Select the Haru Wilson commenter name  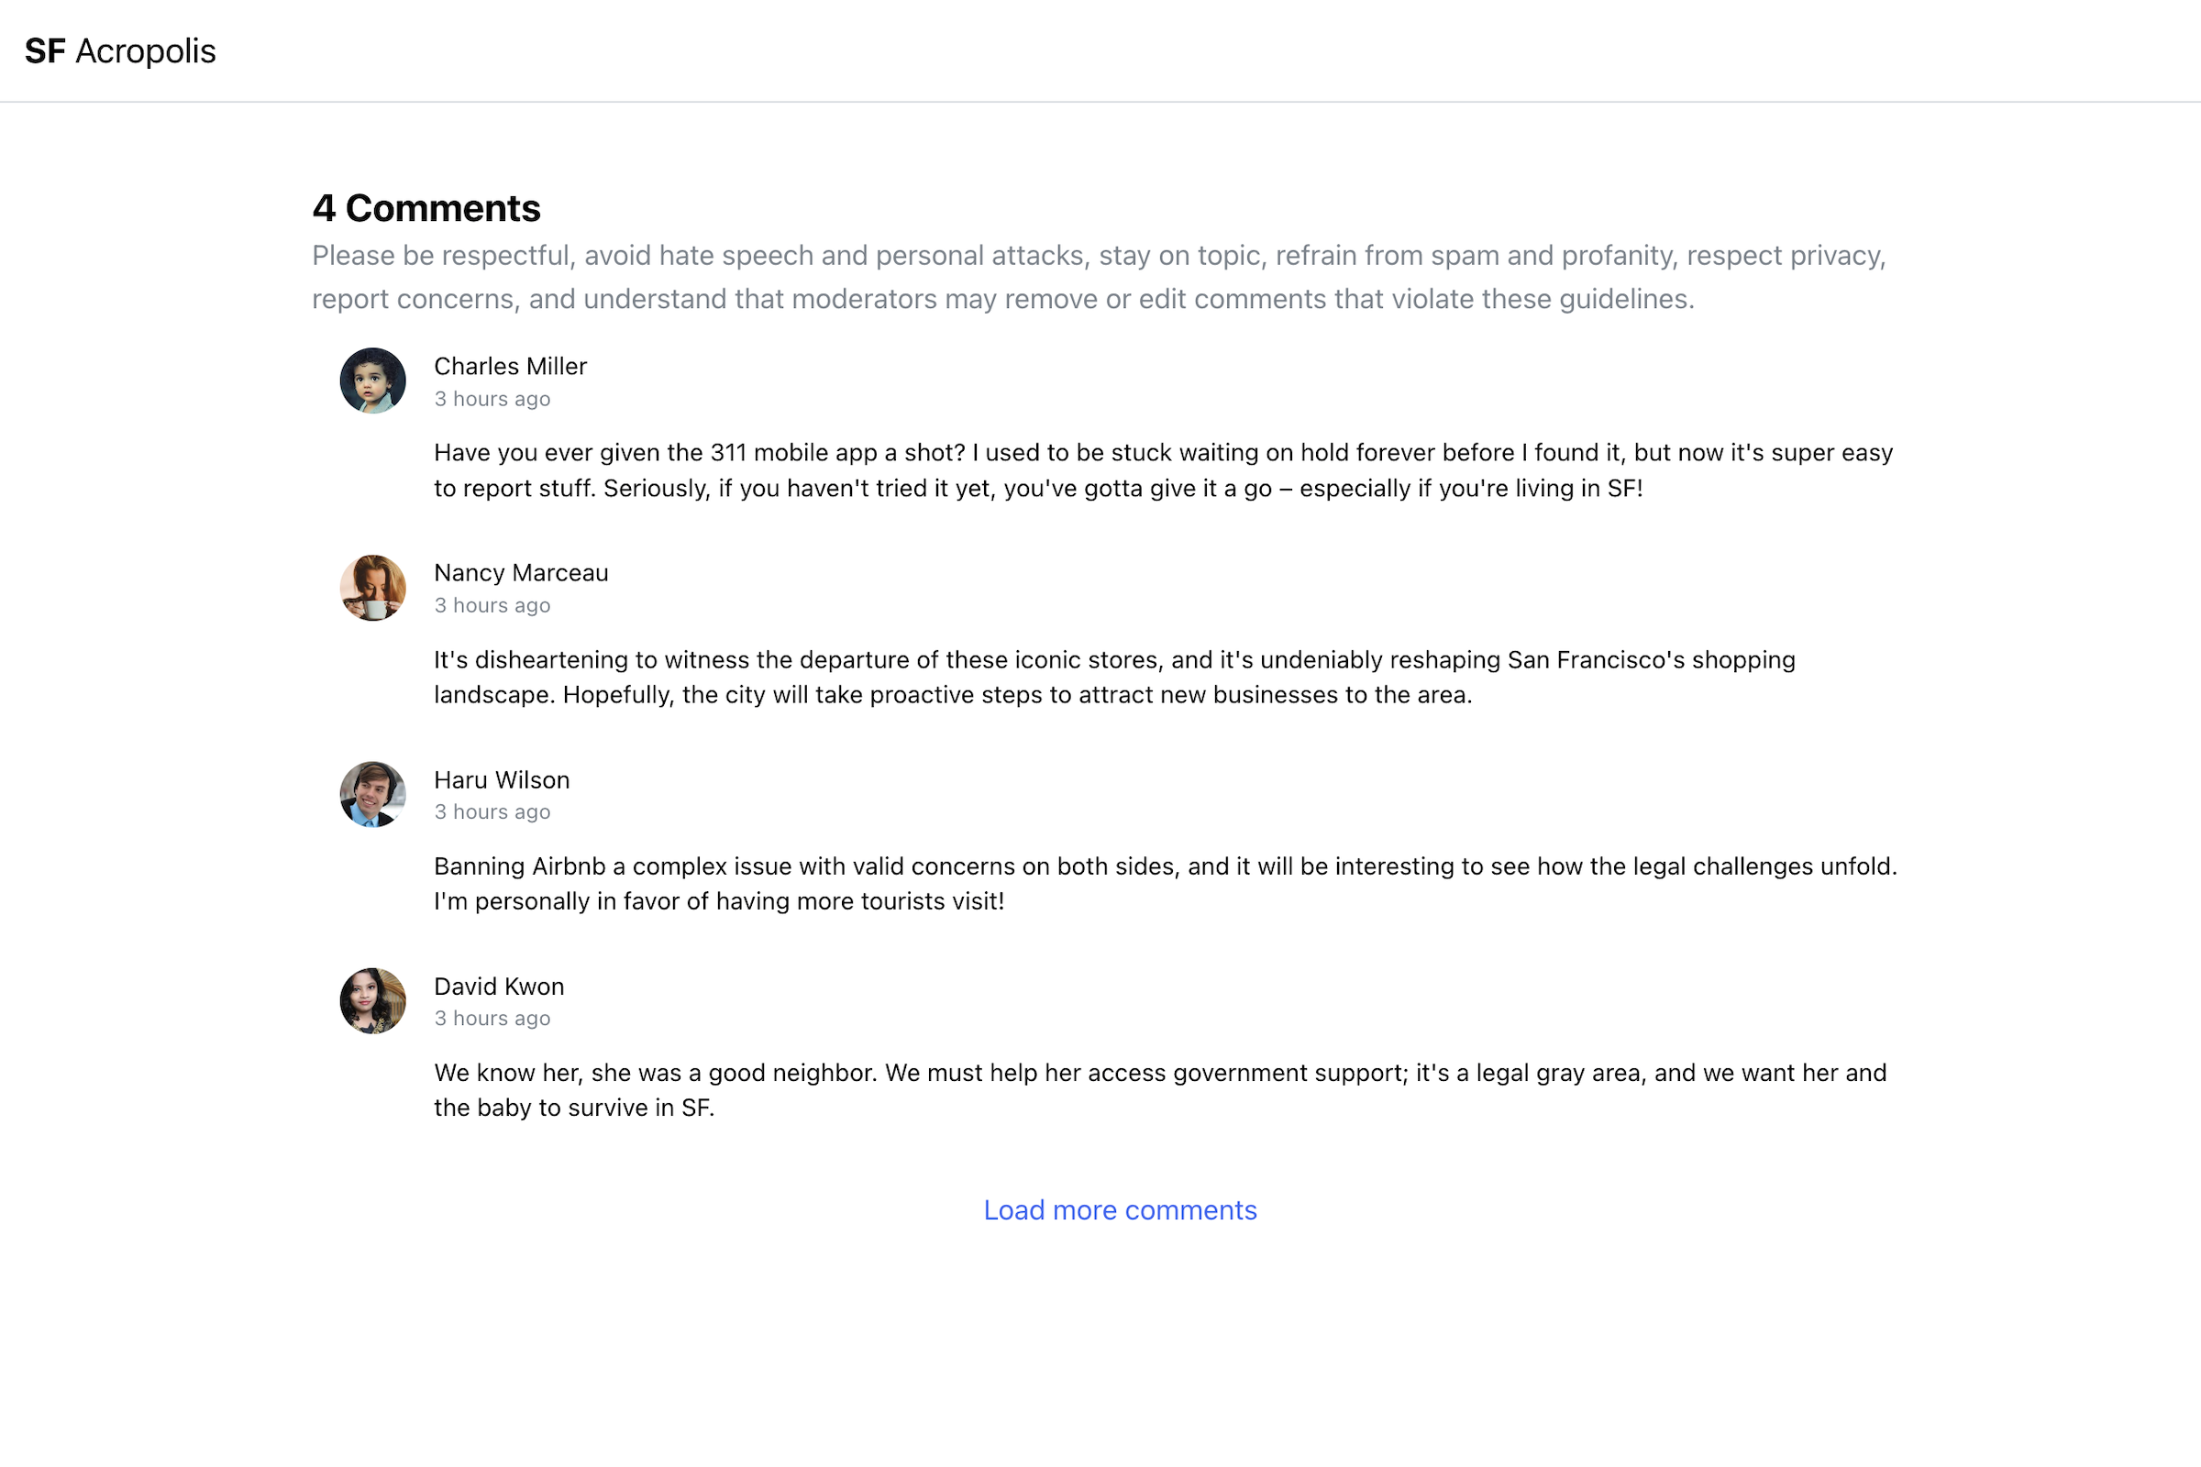click(502, 779)
